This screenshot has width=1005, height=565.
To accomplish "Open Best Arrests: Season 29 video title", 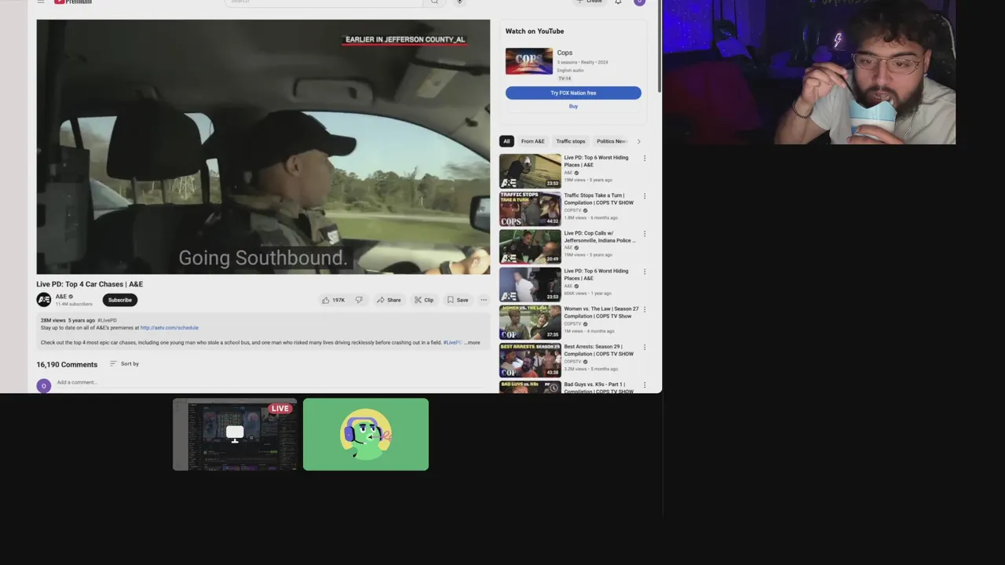I will point(598,350).
